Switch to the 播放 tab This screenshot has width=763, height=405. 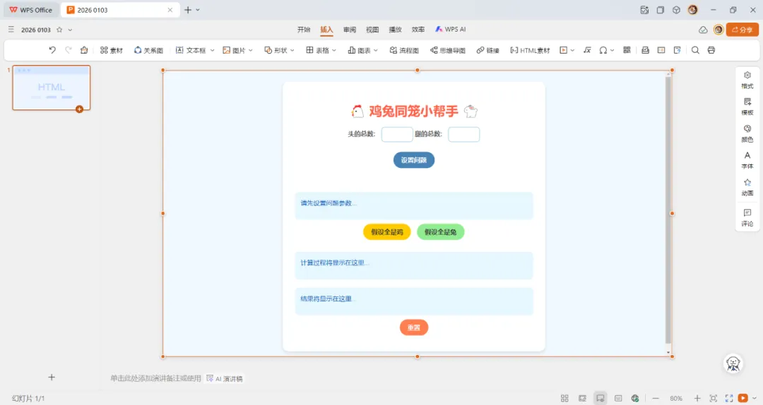pos(395,30)
